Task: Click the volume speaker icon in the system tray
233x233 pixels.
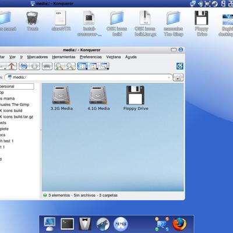Action: pos(200,3)
